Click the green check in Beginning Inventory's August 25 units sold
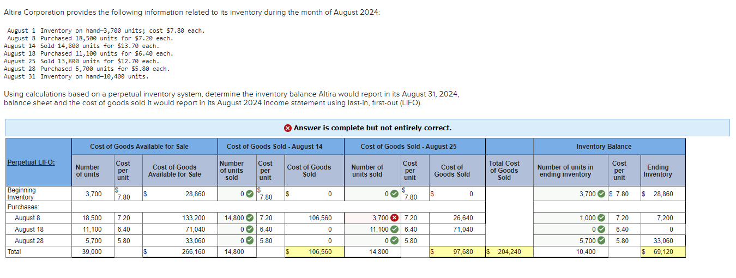The image size is (736, 278). point(395,194)
